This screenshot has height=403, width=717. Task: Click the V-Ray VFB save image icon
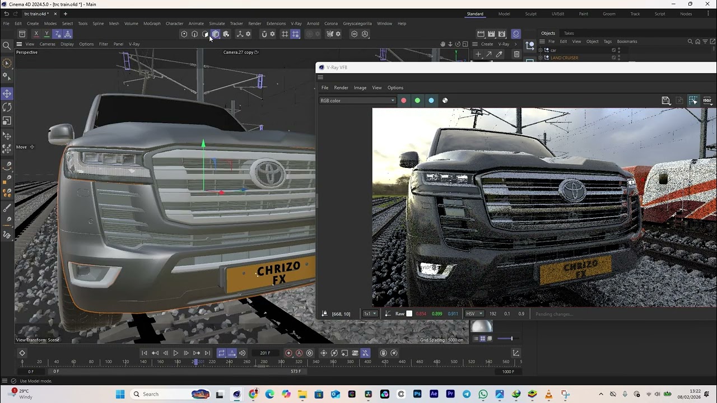pyautogui.click(x=666, y=101)
